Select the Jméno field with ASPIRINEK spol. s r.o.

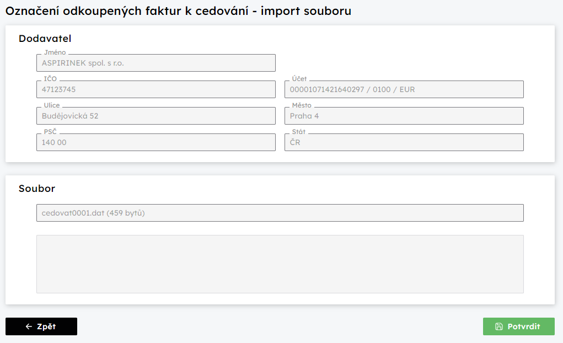[156, 63]
